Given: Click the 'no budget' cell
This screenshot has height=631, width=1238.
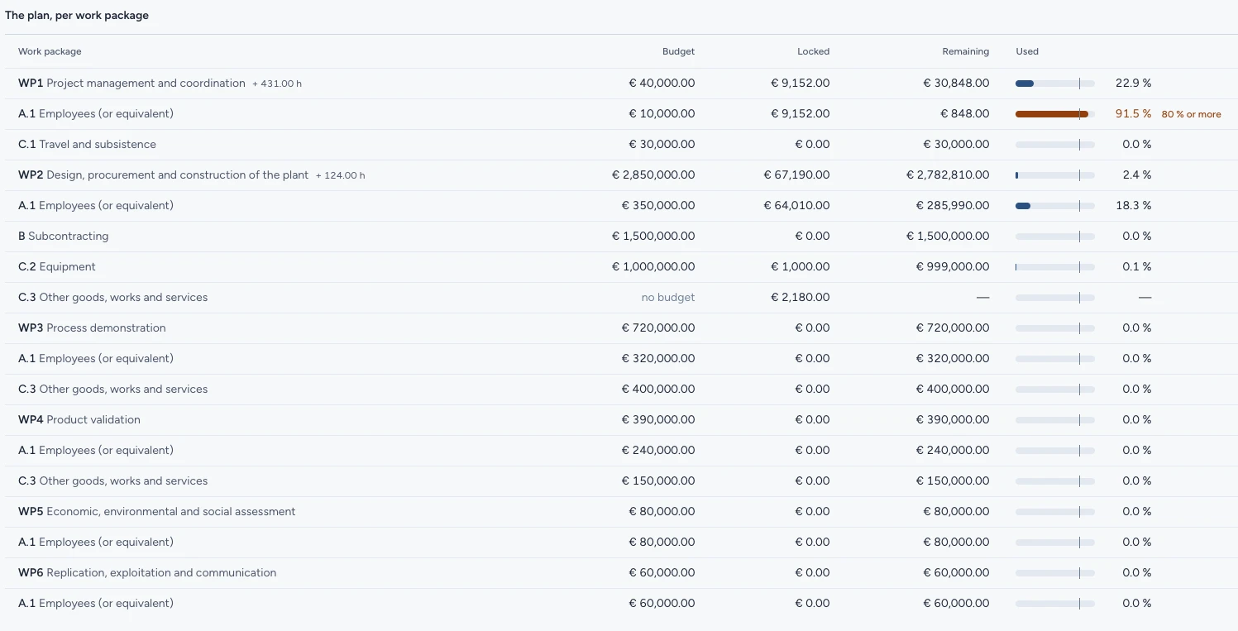Looking at the screenshot, I should pyautogui.click(x=668, y=298).
